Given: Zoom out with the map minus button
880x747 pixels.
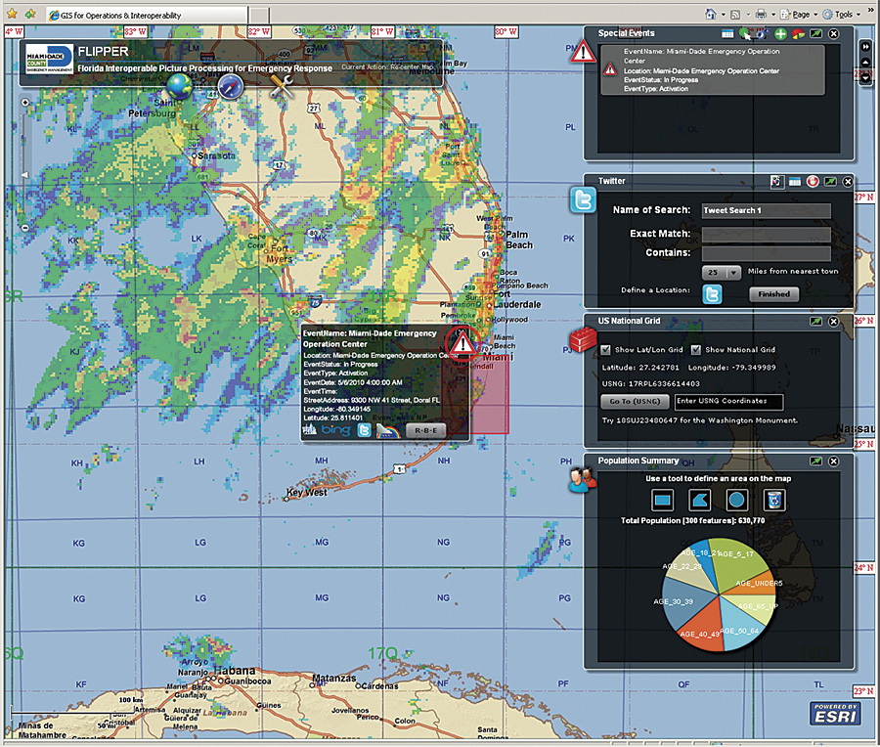Looking at the screenshot, I should click(x=25, y=228).
